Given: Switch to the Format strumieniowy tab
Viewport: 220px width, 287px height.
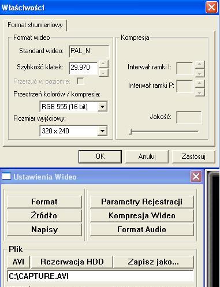Looking at the screenshot, I should click(35, 25).
